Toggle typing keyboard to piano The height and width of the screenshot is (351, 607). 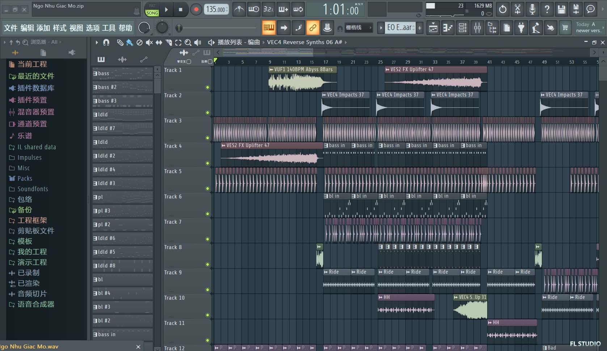coord(269,27)
